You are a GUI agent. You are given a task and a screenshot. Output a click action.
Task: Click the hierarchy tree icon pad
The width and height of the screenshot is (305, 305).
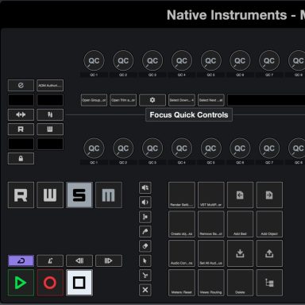pyautogui.click(x=269, y=283)
